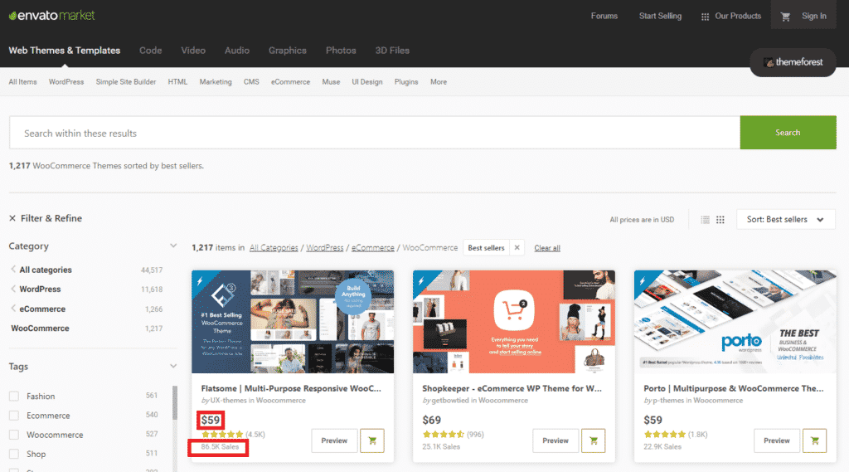
Task: Click the themeforest badge
Action: coord(793,62)
